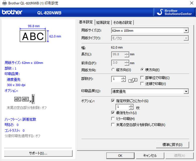This screenshot has width=196, height=161.
Task: Click the 幅 value 62.0 mm
Action: pyautogui.click(x=117, y=48)
